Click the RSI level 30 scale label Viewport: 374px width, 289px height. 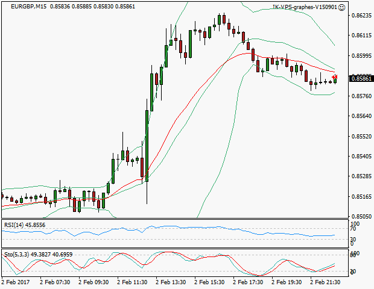coord(355,240)
